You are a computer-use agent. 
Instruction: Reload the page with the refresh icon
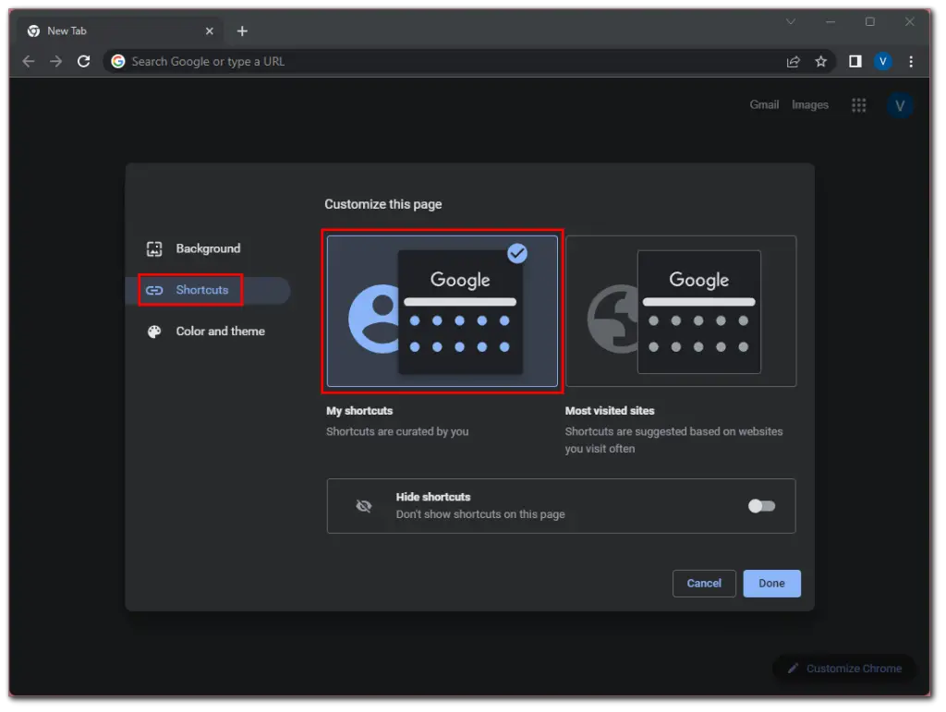coord(84,62)
